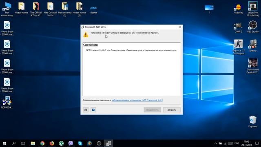This screenshot has width=261, height=147.
Task: Click the .NET installer taskbar button
Action: tap(108, 143)
